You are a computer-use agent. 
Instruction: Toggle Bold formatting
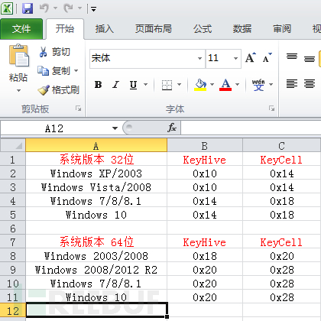pos(98,85)
